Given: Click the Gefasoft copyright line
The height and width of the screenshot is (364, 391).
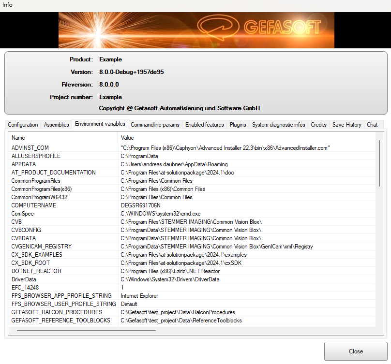Looking at the screenshot, I should pyautogui.click(x=180, y=108).
